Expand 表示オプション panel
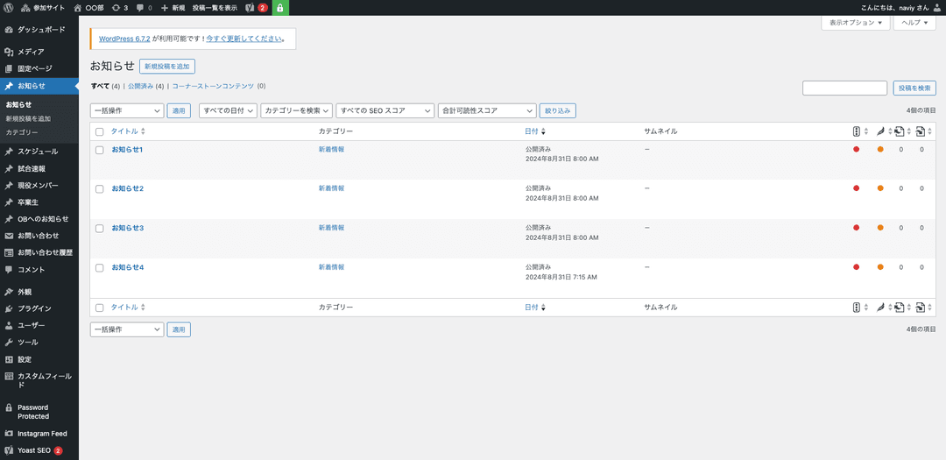Viewport: 946px width, 460px height. point(856,22)
